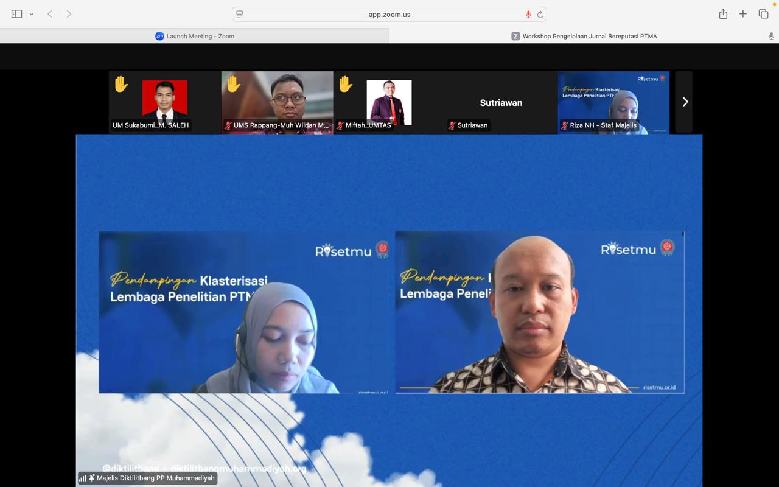The height and width of the screenshot is (487, 779).
Task: Click muted mic icon beside Riza NH name
Action: point(565,125)
